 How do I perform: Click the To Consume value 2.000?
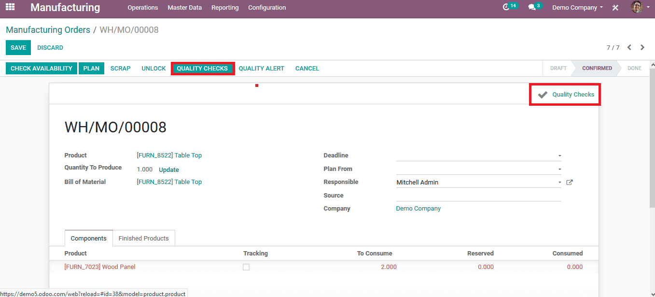click(389, 267)
